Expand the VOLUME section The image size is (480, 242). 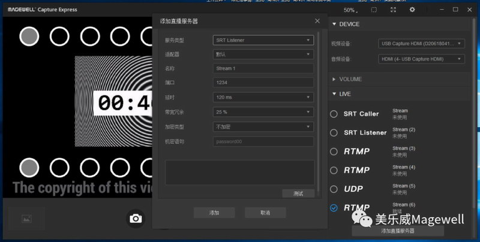(x=335, y=79)
